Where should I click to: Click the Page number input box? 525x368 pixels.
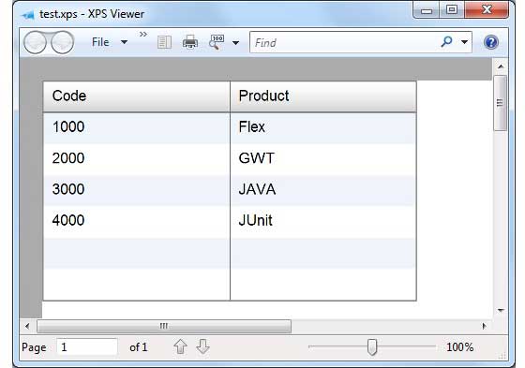coord(87,346)
